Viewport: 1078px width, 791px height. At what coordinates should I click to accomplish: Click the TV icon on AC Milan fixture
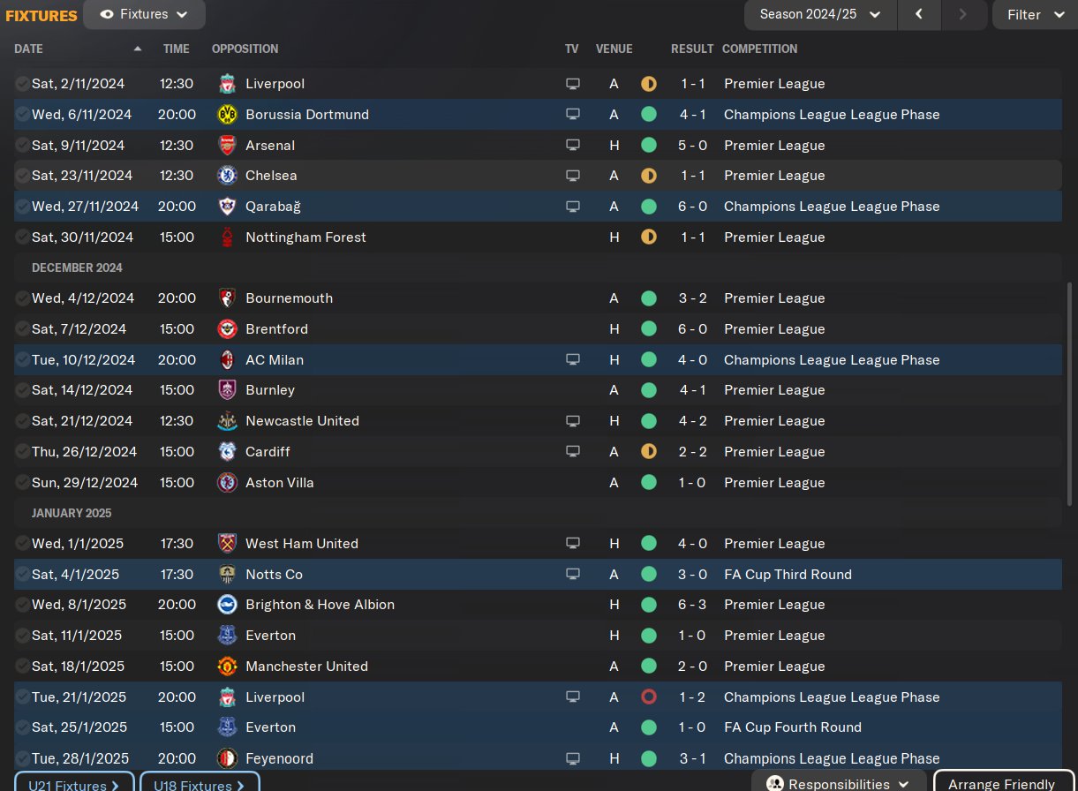tap(573, 360)
